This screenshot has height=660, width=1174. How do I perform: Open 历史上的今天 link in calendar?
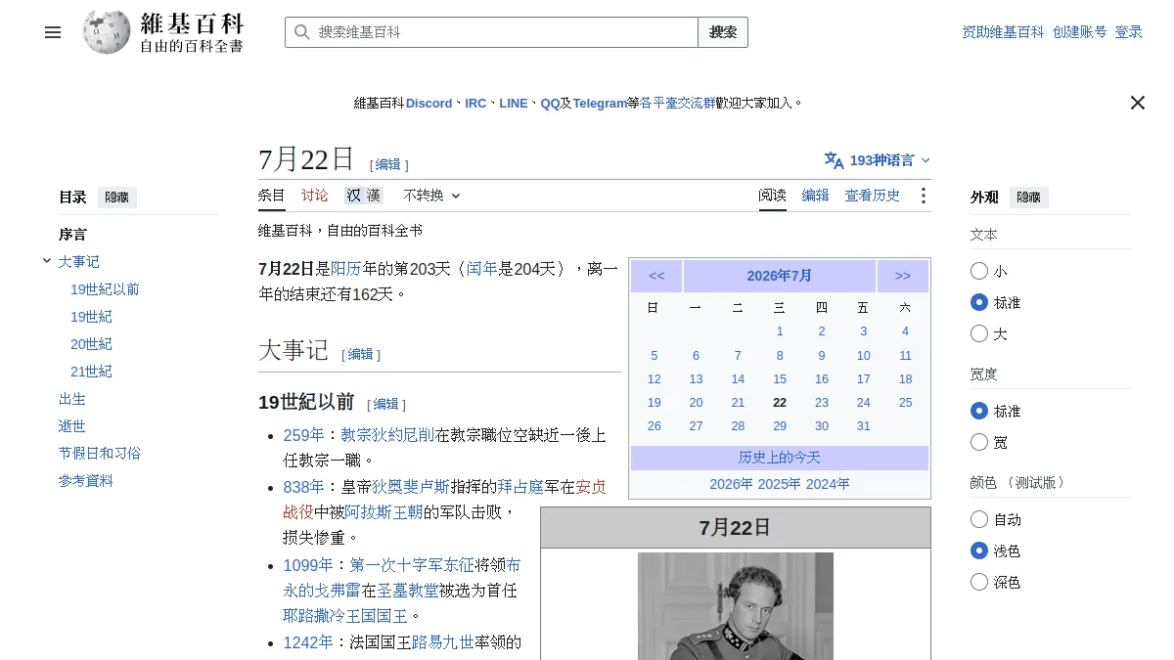[780, 458]
